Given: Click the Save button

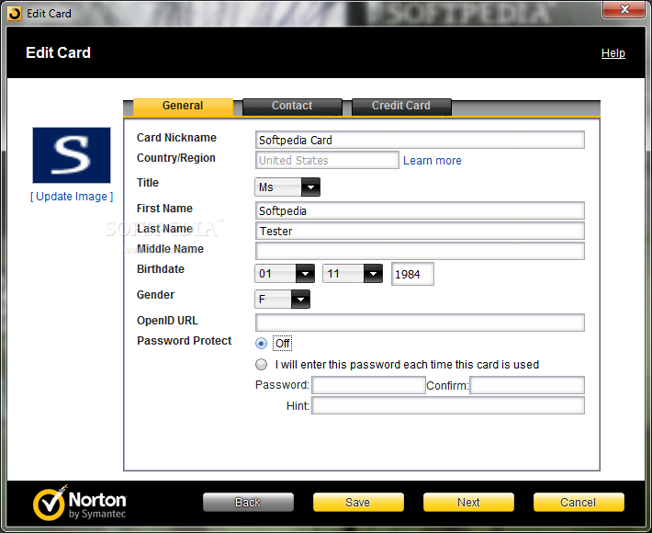Looking at the screenshot, I should (x=358, y=503).
